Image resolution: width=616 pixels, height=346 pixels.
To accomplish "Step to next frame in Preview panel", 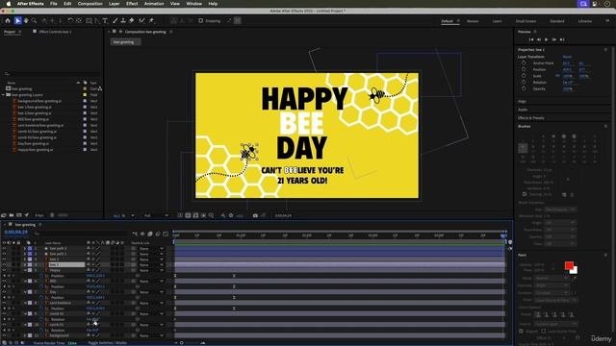I will click(x=554, y=39).
